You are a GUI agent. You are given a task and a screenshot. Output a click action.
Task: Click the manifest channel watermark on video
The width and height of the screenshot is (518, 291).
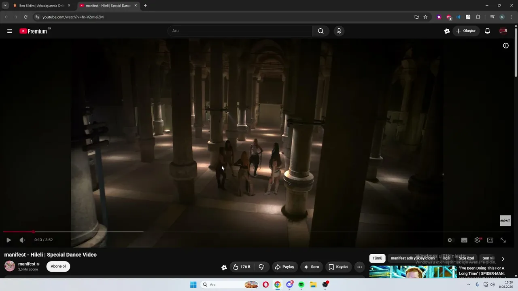(x=505, y=221)
